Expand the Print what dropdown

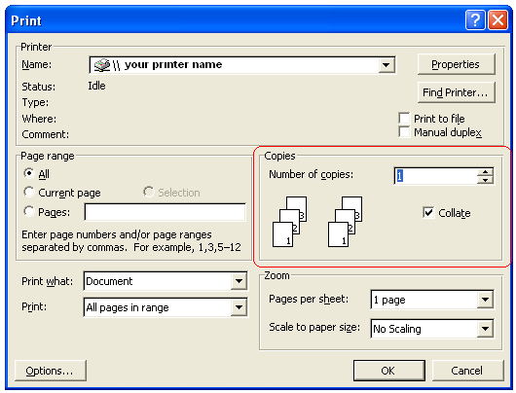click(239, 281)
